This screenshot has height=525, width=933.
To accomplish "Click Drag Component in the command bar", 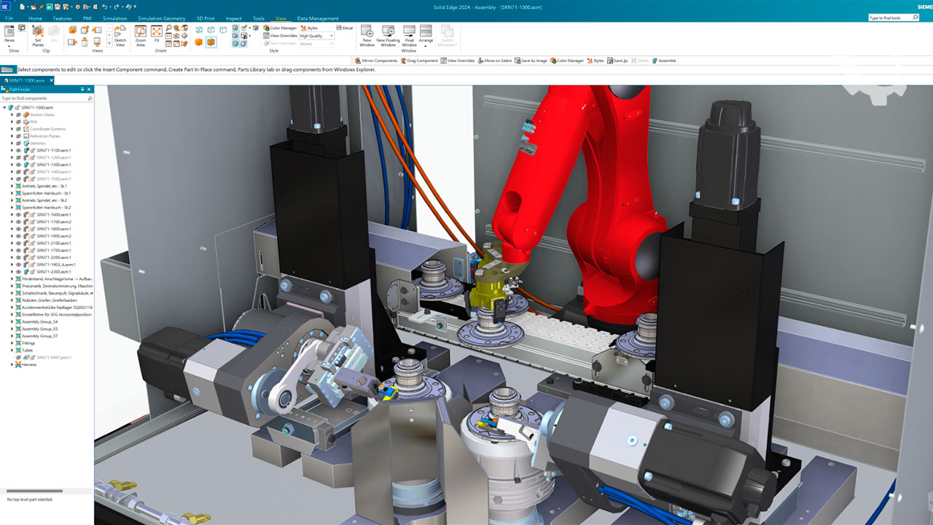I will tap(419, 61).
